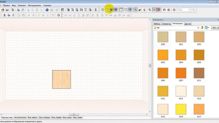Click the blue sphere undo icon
Screen dimensions: 219x123
coord(47,10)
